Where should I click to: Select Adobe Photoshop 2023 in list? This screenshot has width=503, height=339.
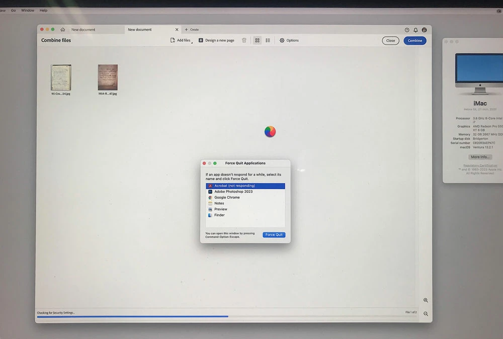[x=245, y=192]
